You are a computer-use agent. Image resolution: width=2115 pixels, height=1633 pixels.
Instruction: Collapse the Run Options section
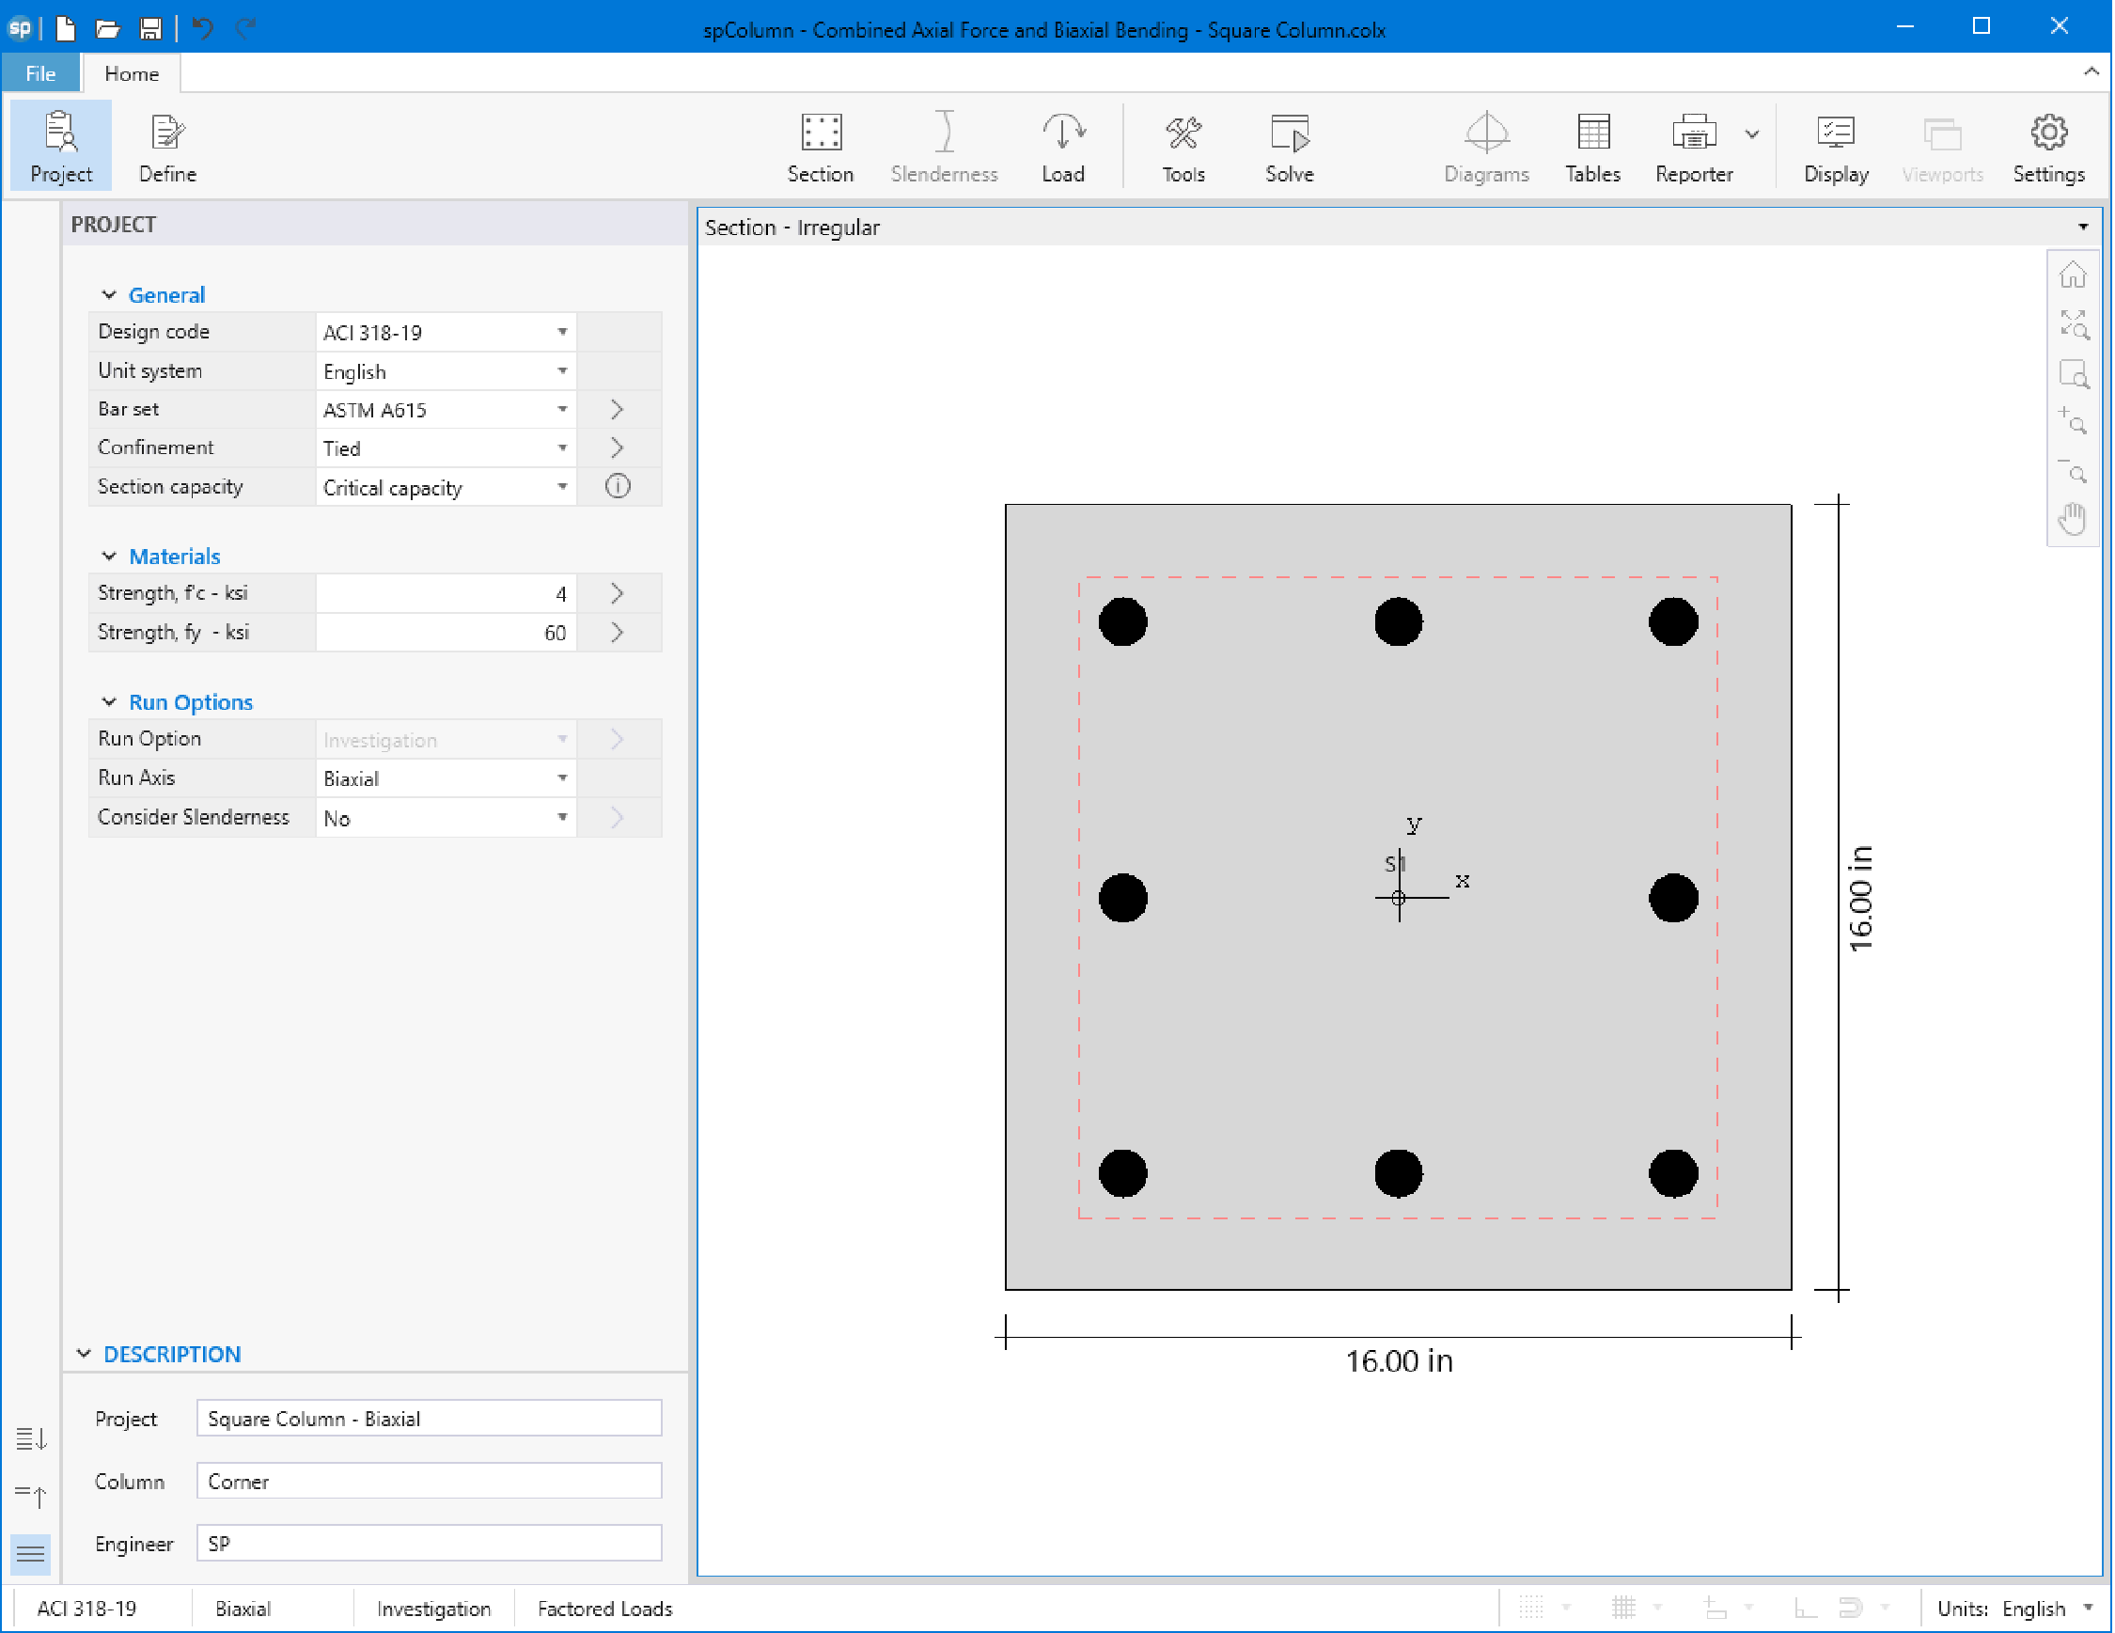109,702
